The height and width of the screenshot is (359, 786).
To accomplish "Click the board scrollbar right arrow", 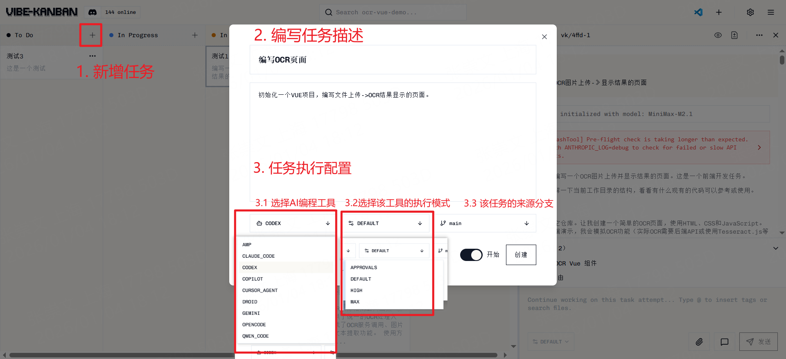I will [505, 355].
